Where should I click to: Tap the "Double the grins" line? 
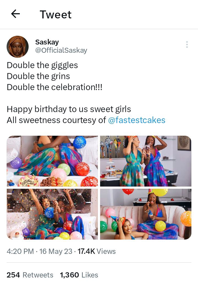pyautogui.click(x=38, y=76)
